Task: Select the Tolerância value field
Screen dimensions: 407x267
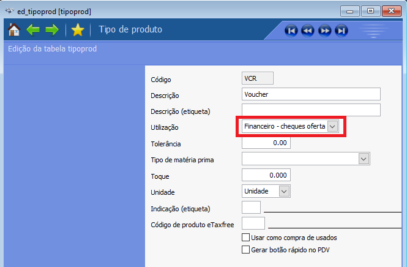Action: [266, 143]
